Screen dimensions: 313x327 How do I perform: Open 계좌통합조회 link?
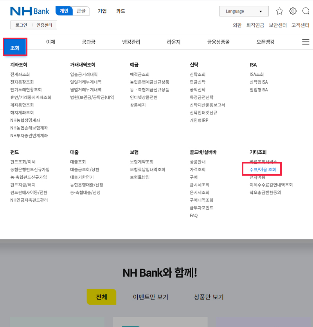pos(22,105)
